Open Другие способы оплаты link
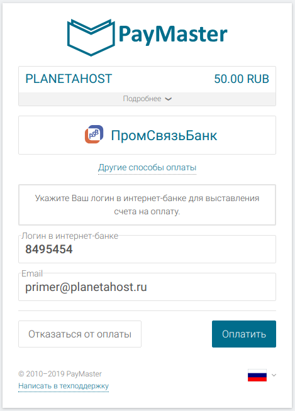Viewport: 295px width, 411px height. 147,168
